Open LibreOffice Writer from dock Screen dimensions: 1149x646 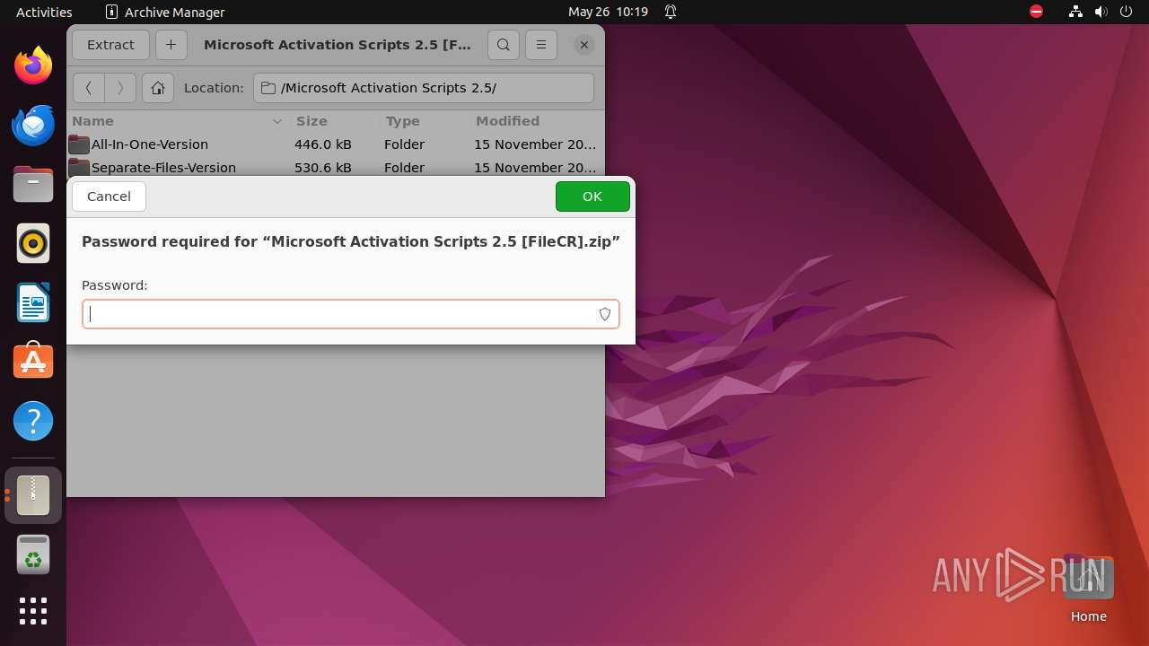tap(33, 302)
